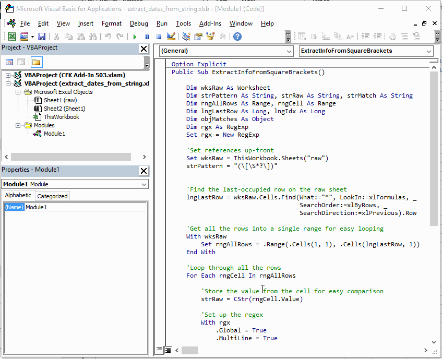Expand VBAProject (CFK Add-In 503.xlam) node

(8, 75)
